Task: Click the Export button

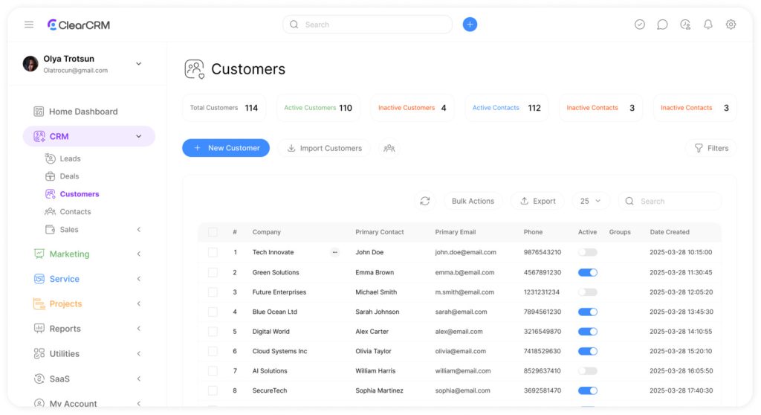Action: coord(537,201)
